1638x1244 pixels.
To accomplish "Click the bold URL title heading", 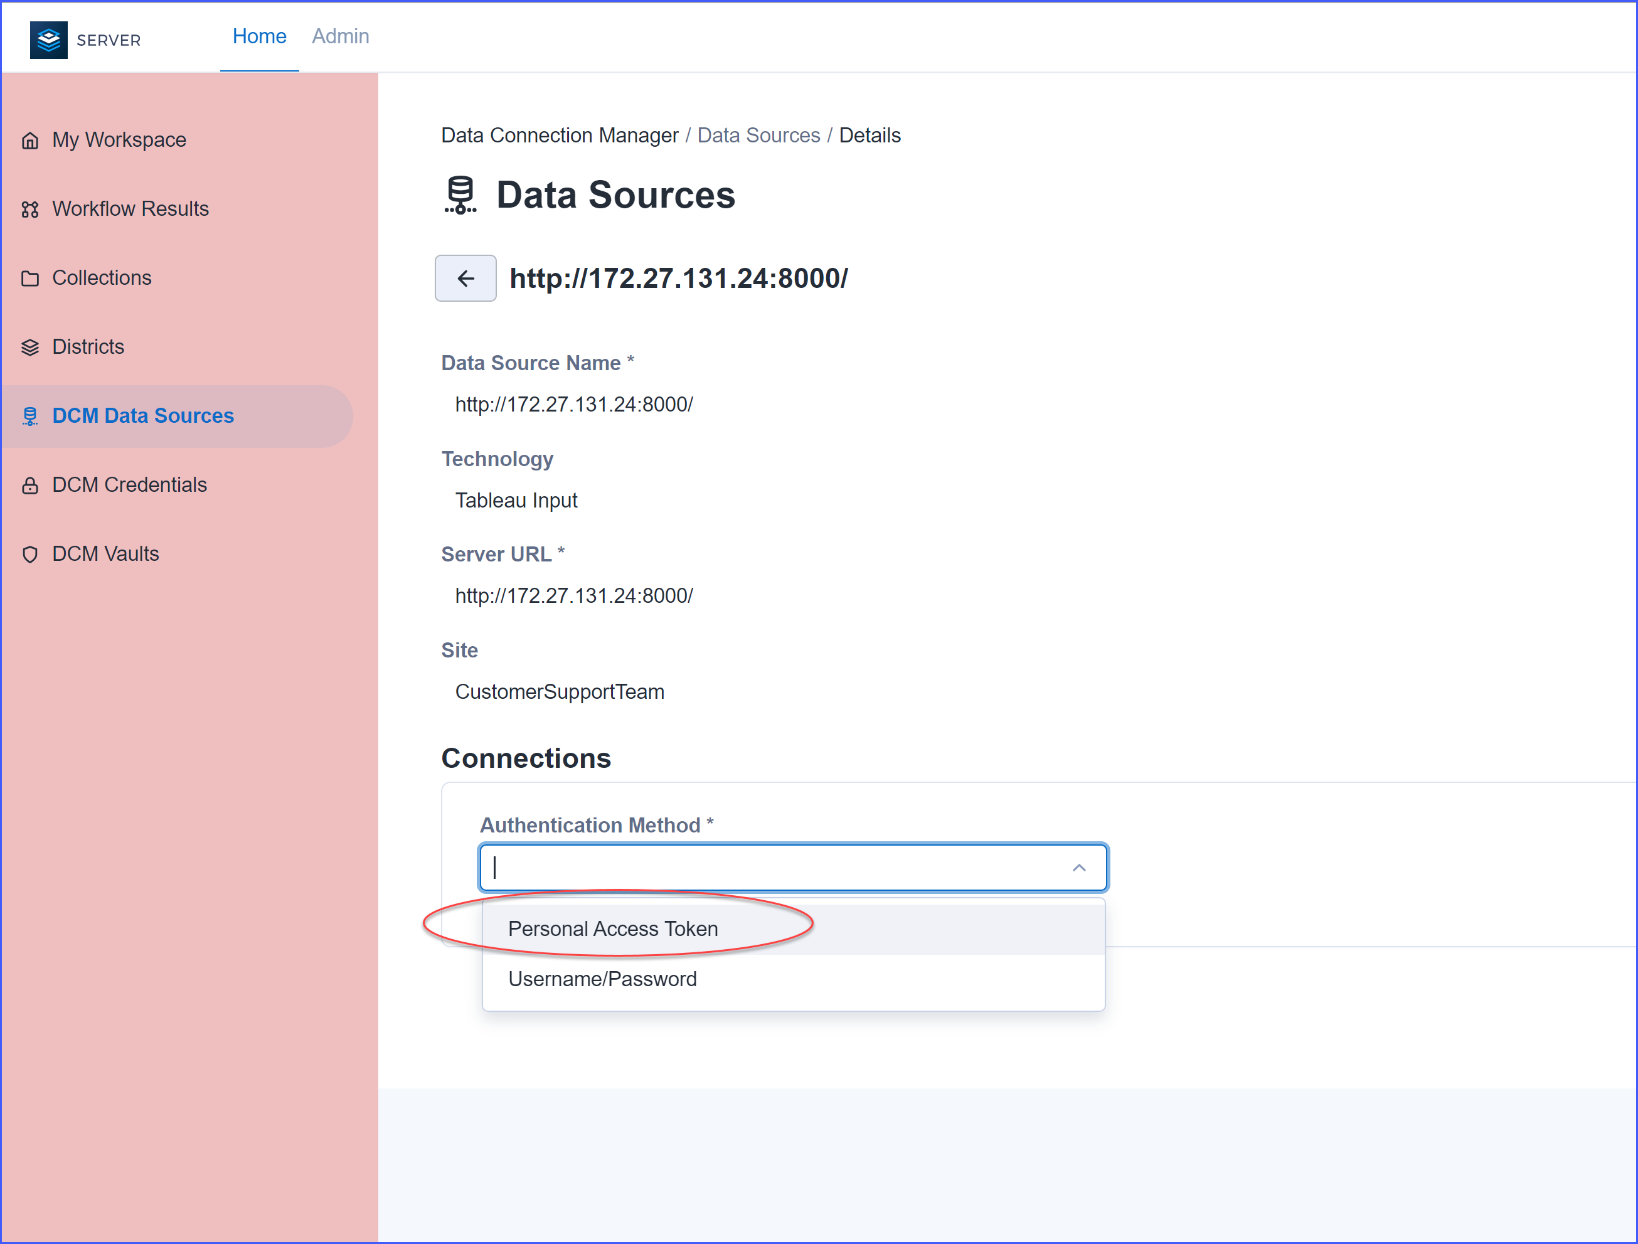I will tap(679, 279).
